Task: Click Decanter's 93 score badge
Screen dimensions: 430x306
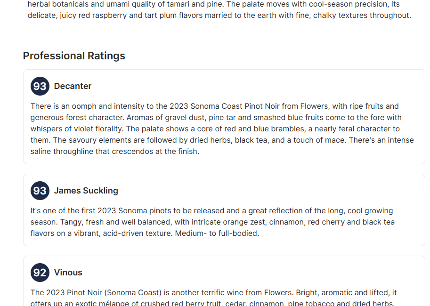Action: coord(40,86)
